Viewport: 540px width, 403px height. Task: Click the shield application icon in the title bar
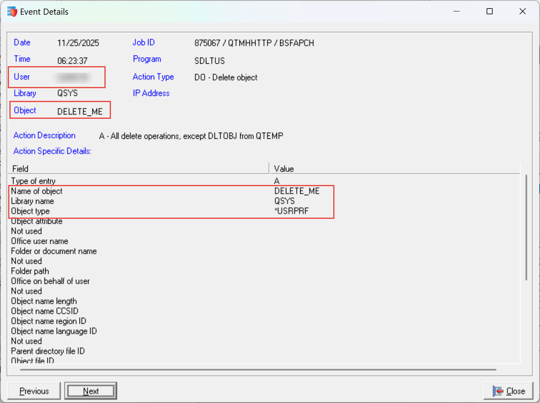pyautogui.click(x=12, y=11)
